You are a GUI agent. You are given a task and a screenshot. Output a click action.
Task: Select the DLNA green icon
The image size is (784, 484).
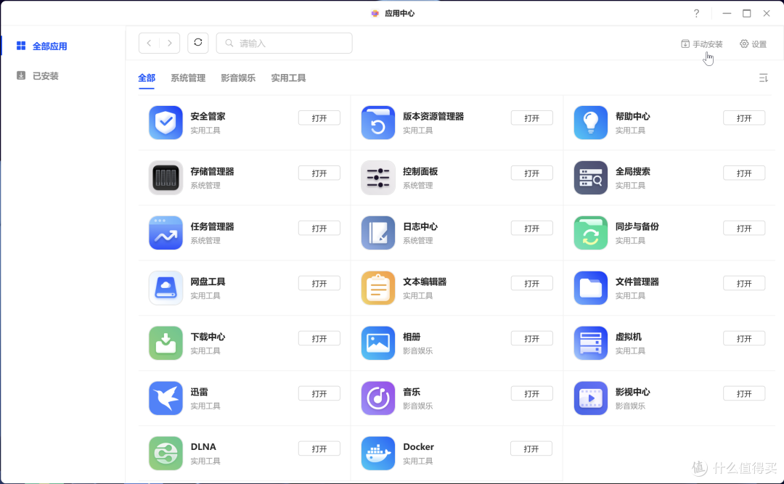pos(166,453)
